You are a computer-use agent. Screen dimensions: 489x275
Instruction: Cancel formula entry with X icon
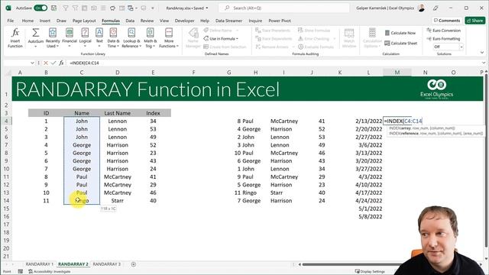(46, 63)
